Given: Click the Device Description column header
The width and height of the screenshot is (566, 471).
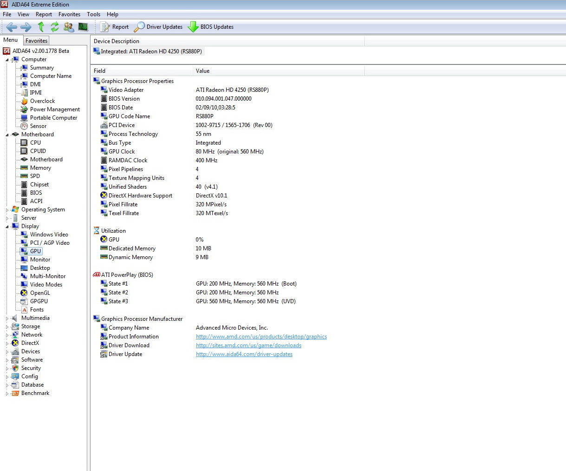Looking at the screenshot, I should [228, 41].
